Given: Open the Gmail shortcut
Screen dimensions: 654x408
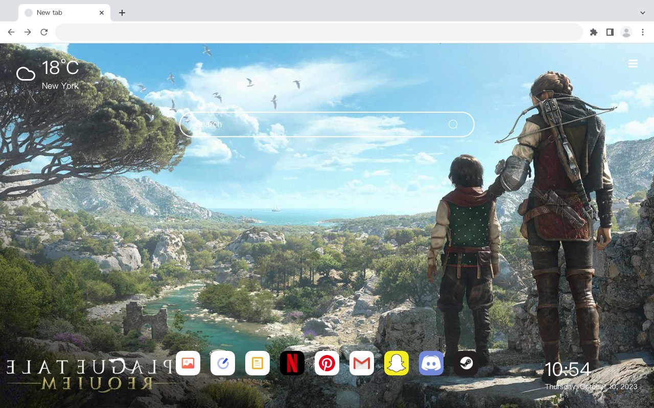Looking at the screenshot, I should [x=362, y=363].
